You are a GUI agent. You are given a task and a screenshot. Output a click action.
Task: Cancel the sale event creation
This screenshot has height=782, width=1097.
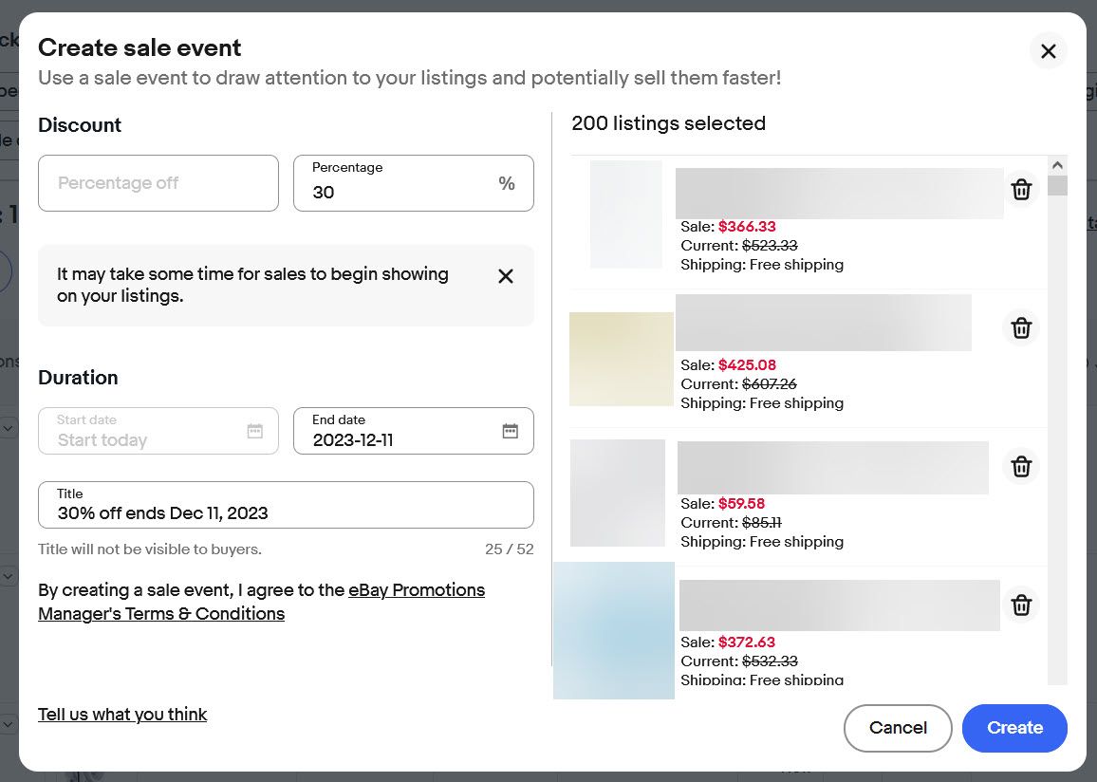tap(898, 728)
